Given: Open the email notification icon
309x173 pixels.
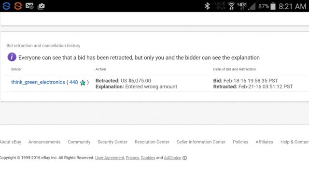Looking at the screenshot, I should (x=29, y=6).
